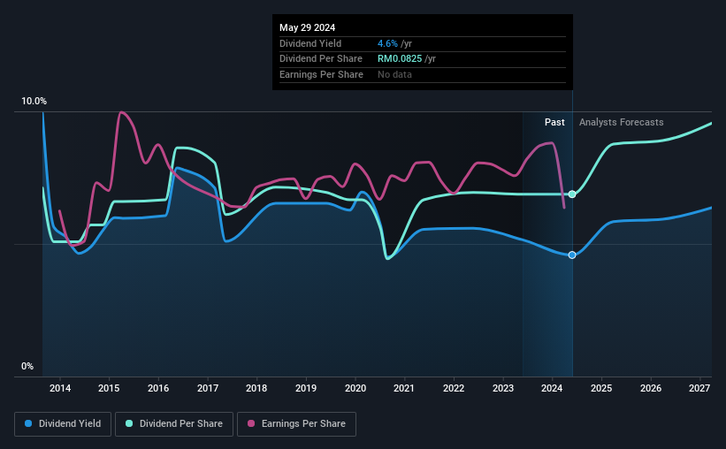Click the Analysts Forecasts label

click(622, 122)
